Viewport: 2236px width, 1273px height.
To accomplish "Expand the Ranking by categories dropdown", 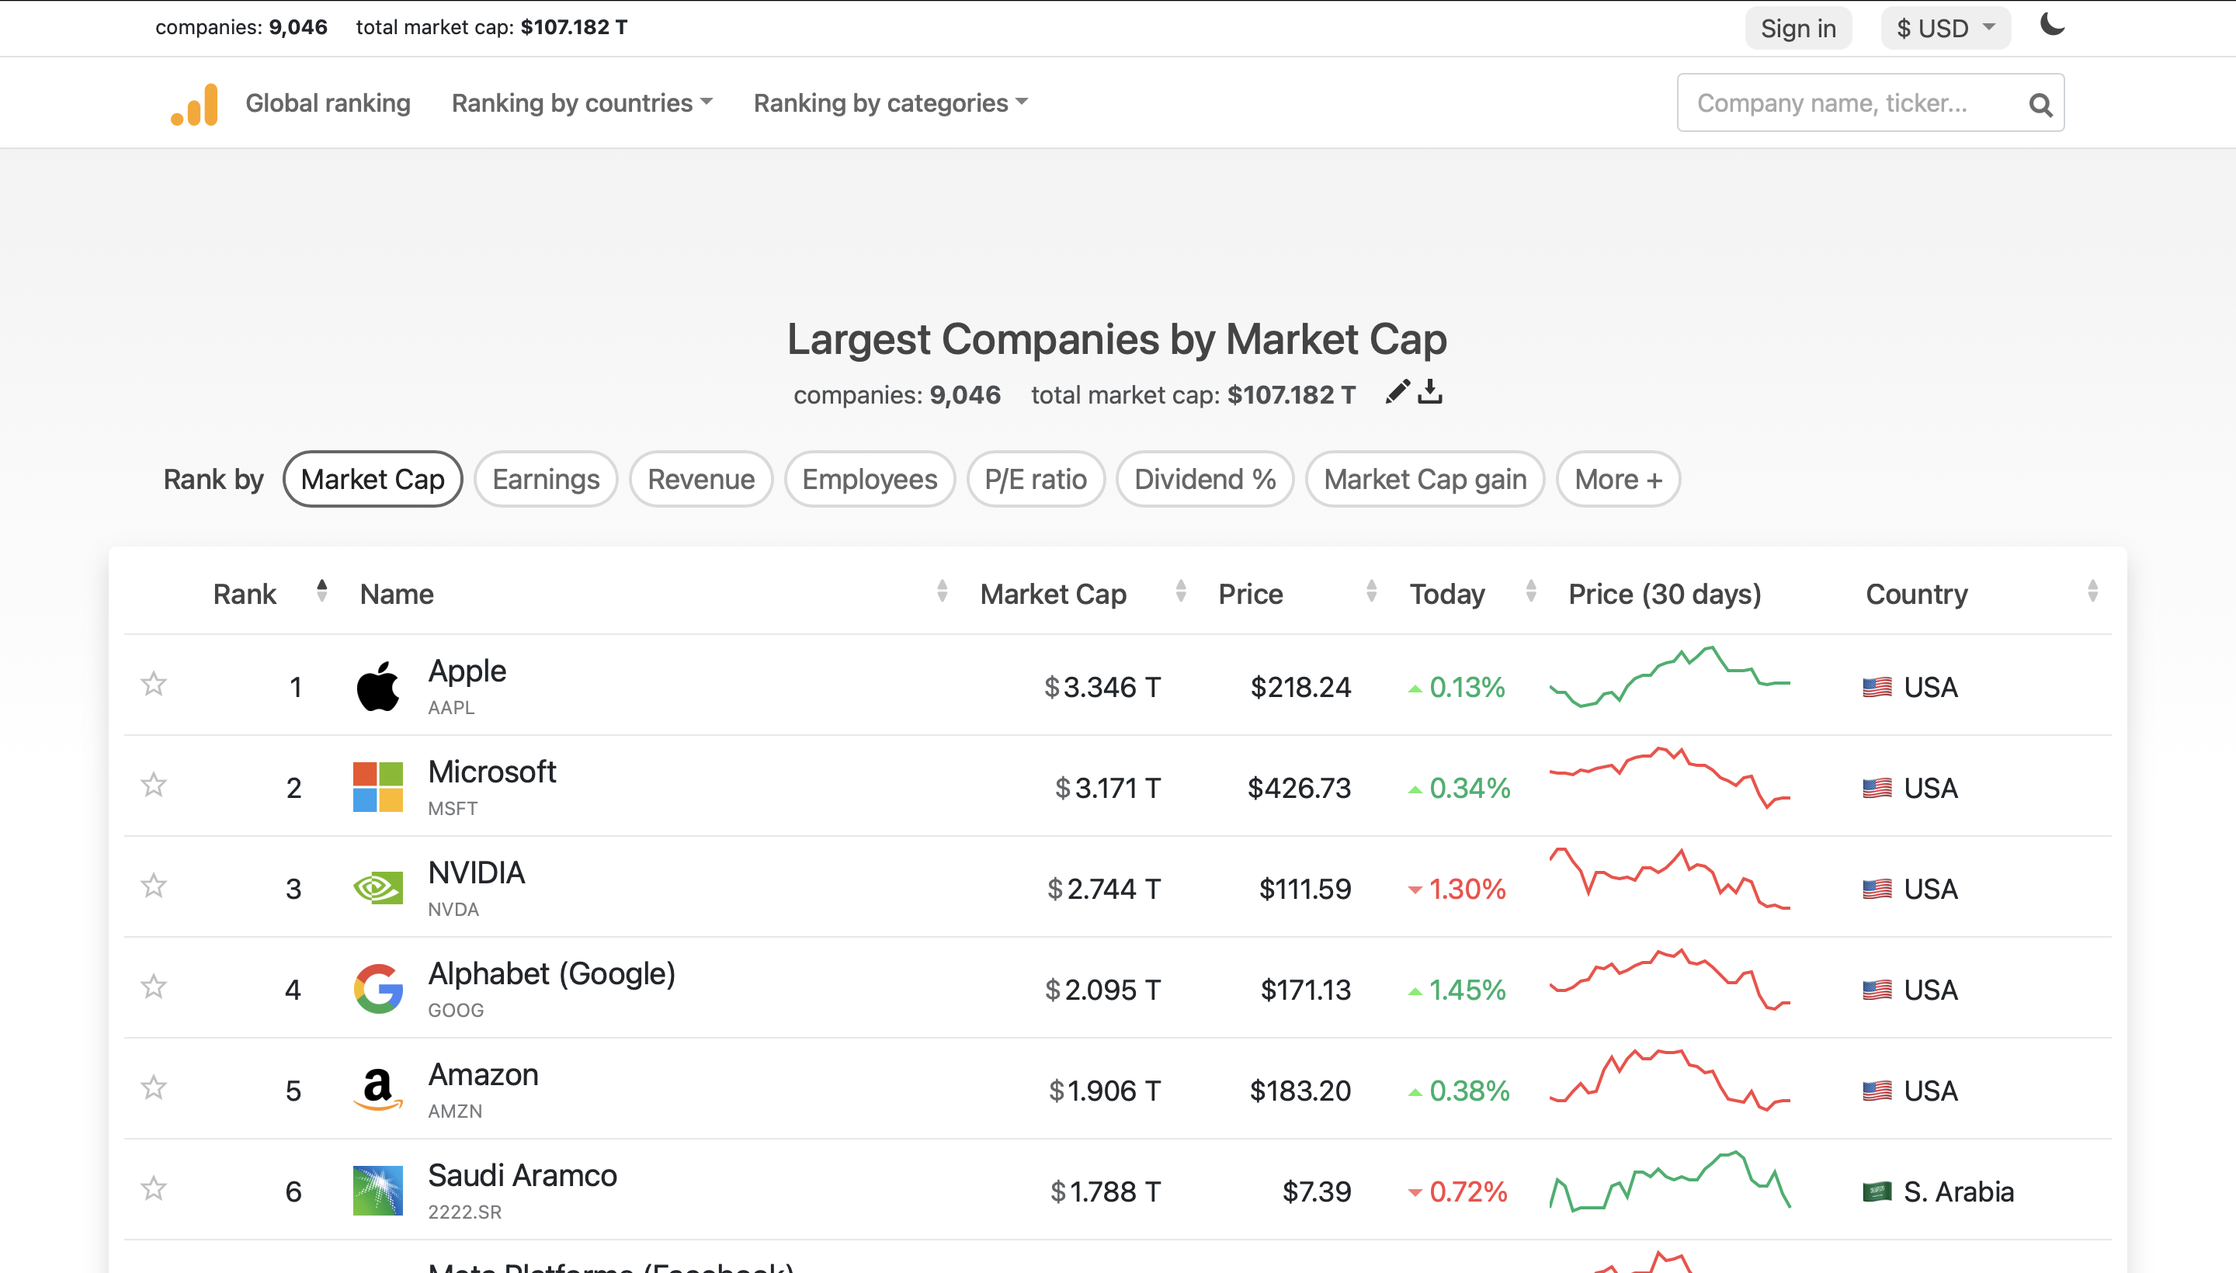I will (x=889, y=103).
